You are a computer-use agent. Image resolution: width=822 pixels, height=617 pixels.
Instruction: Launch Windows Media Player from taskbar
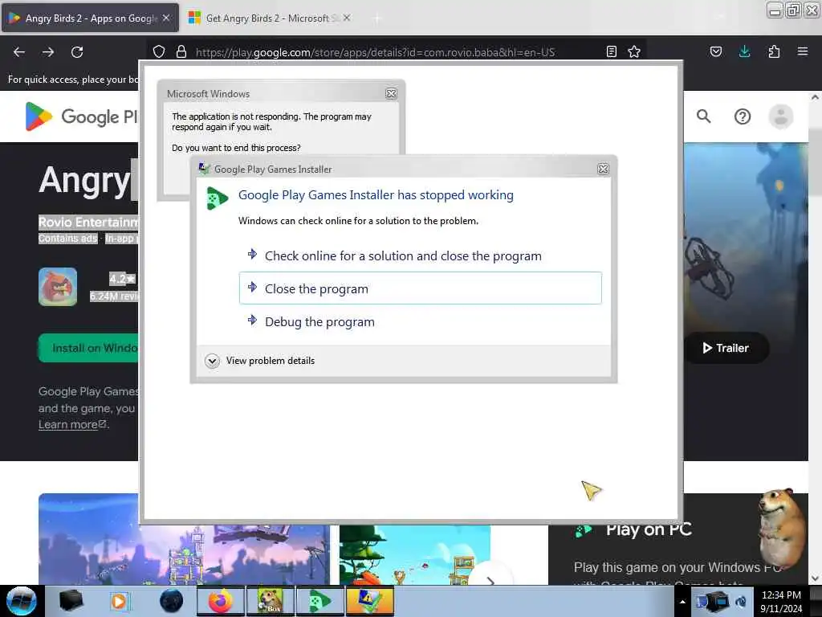119,601
